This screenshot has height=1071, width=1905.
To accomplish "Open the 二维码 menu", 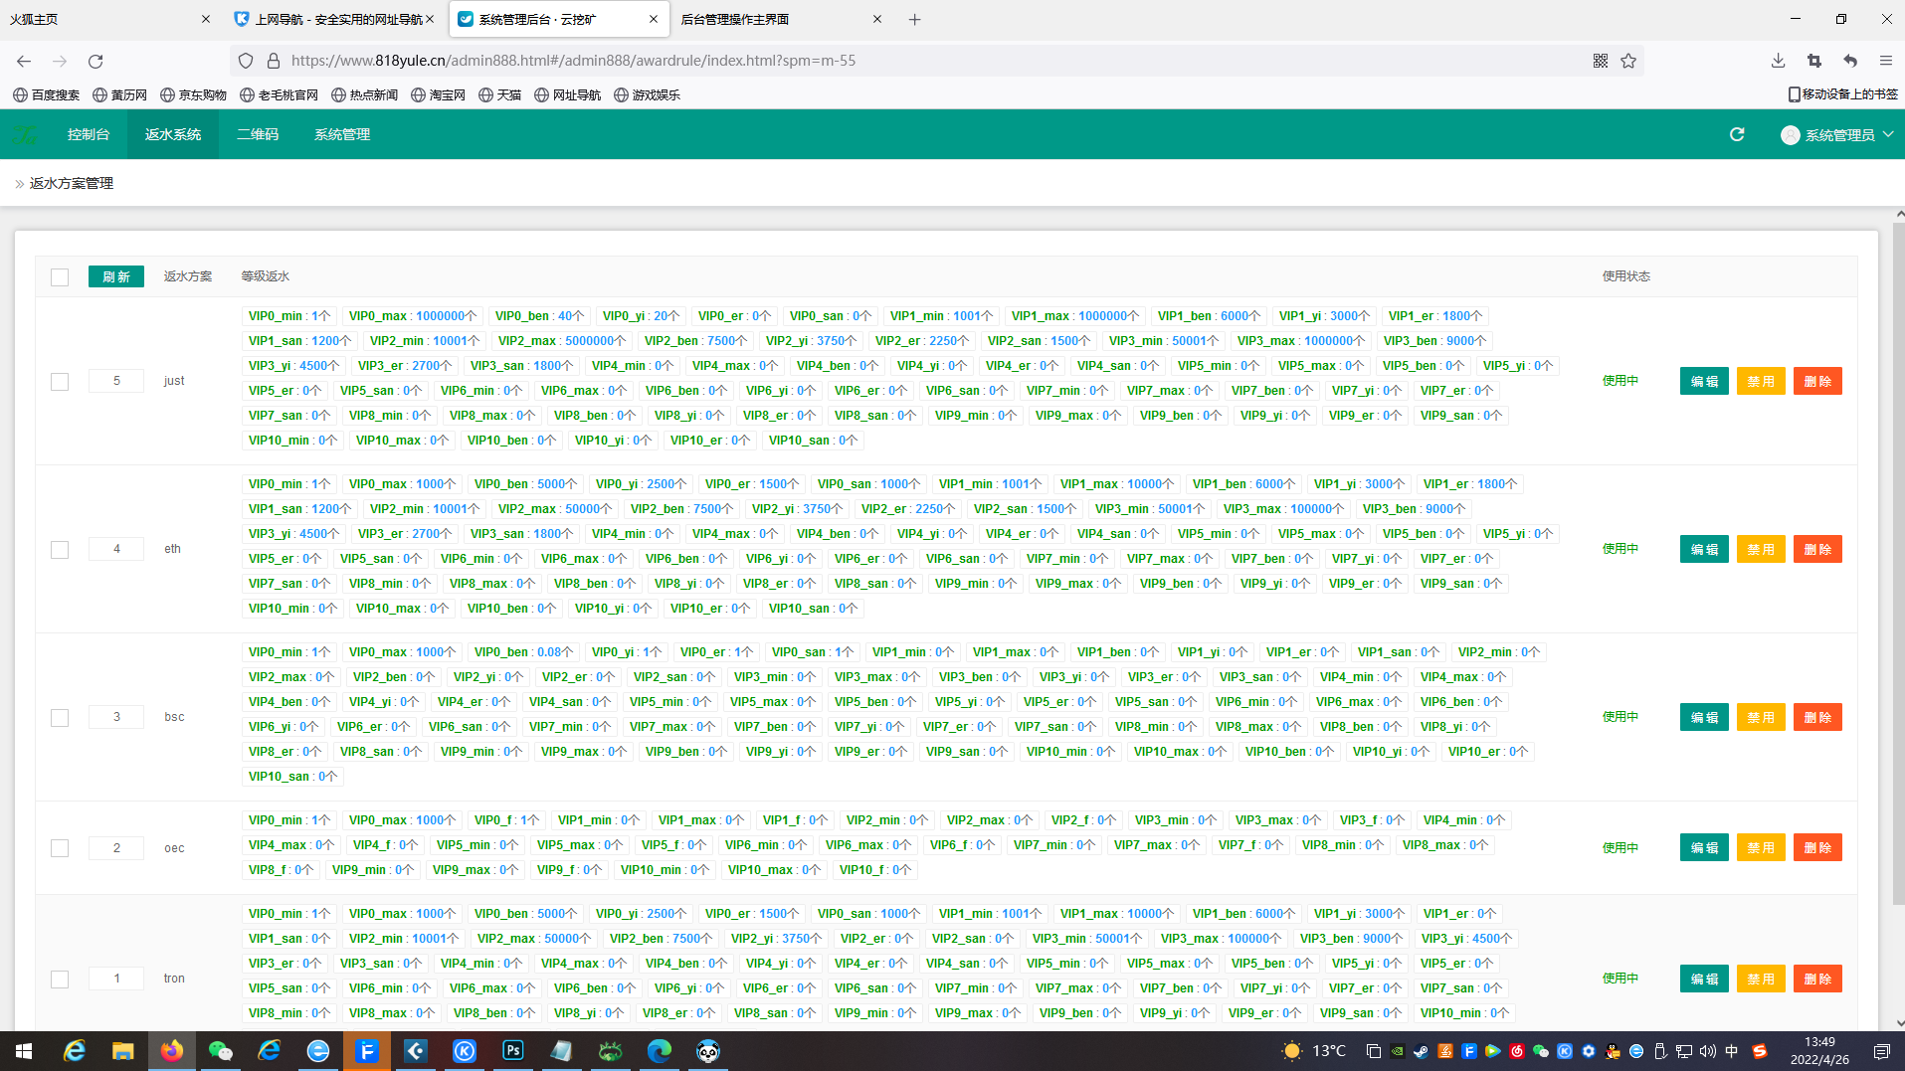I will tap(258, 134).
